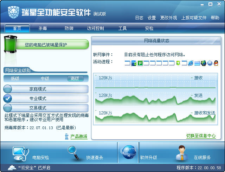Click the light blue window process icon
225x172 pixels.
coord(197,63)
